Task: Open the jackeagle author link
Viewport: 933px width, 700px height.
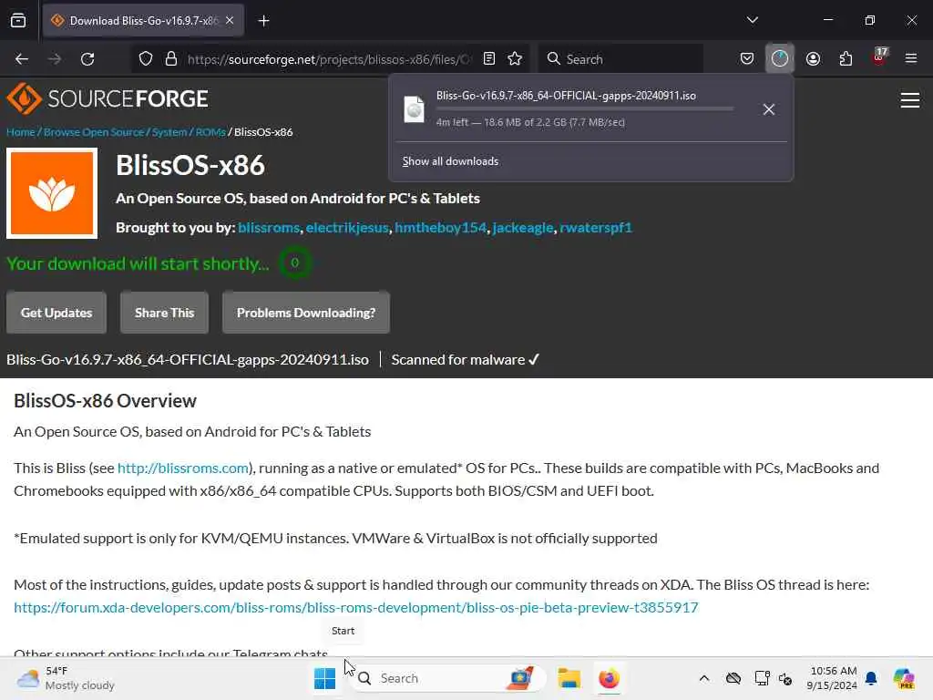Action: (x=522, y=227)
